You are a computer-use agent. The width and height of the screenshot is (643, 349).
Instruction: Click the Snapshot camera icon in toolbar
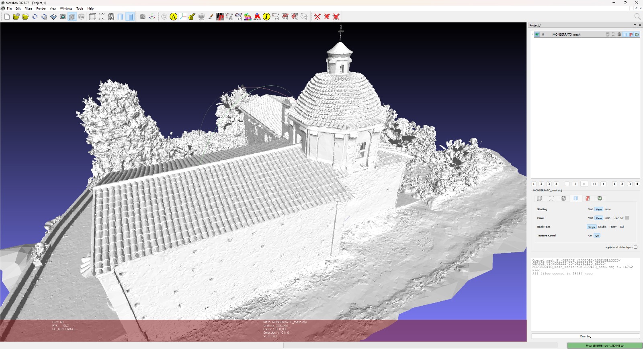63,17
